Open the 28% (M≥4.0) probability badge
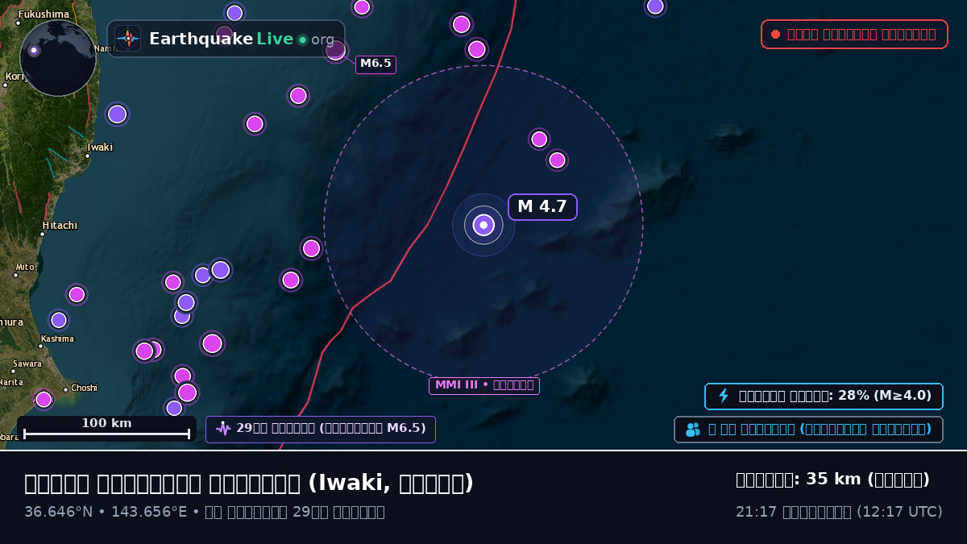Viewport: 967px width, 544px height. pos(824,396)
